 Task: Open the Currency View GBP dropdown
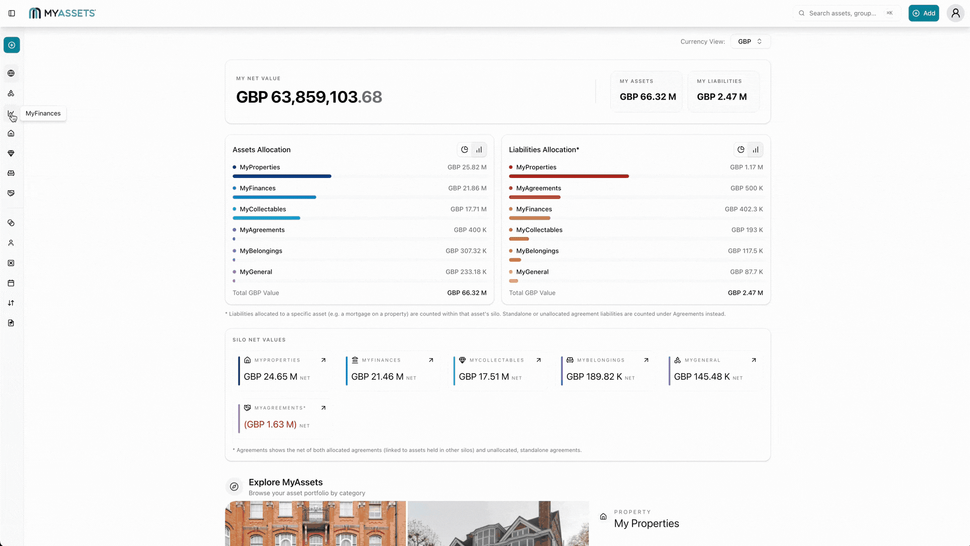[750, 41]
